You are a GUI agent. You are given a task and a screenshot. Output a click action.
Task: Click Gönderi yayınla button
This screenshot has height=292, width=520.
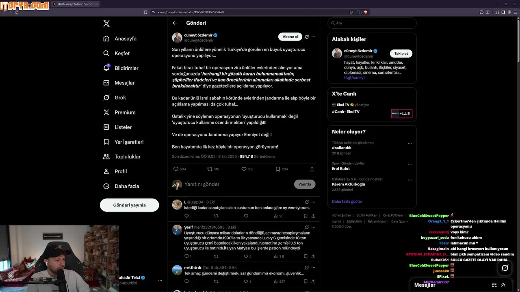pos(129,205)
